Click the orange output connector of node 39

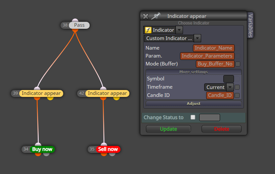37,99
